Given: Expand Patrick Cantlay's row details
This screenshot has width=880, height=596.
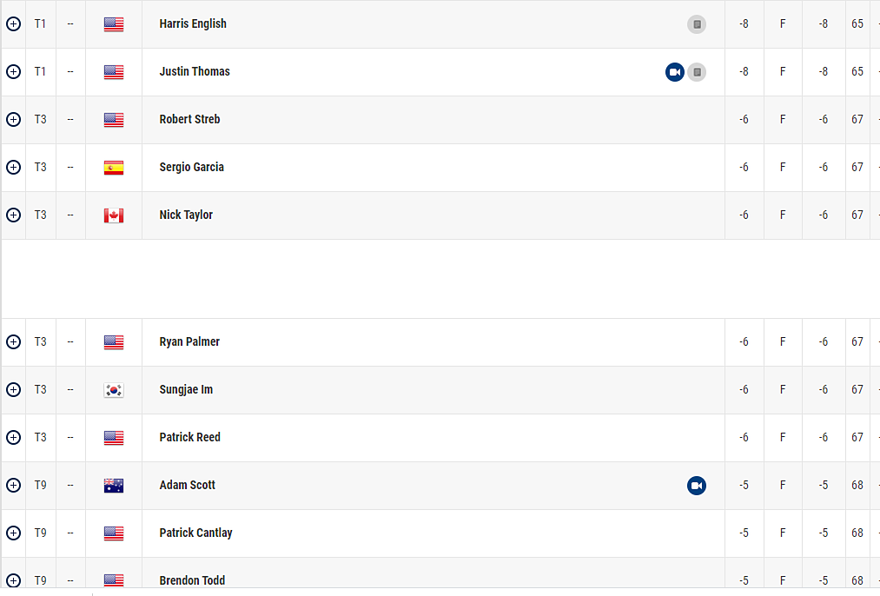Looking at the screenshot, I should (x=13, y=533).
